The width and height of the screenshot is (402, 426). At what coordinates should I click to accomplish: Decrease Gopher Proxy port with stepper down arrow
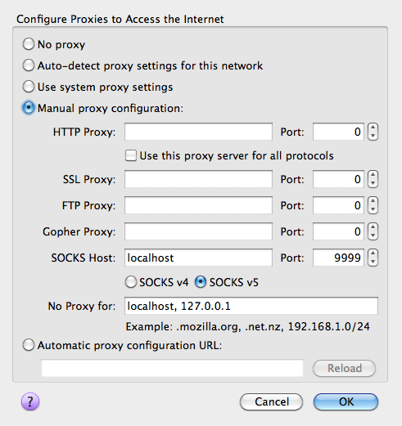point(373,235)
